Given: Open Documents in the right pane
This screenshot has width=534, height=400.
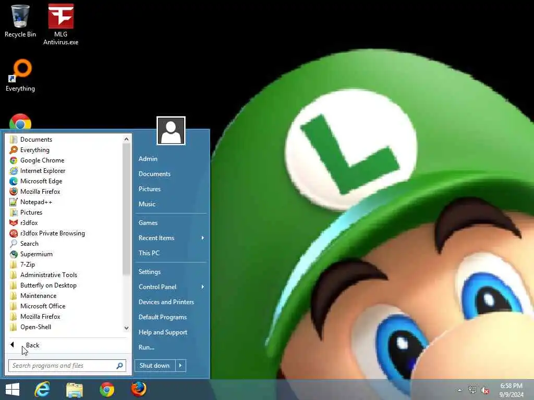Looking at the screenshot, I should click(171, 174).
